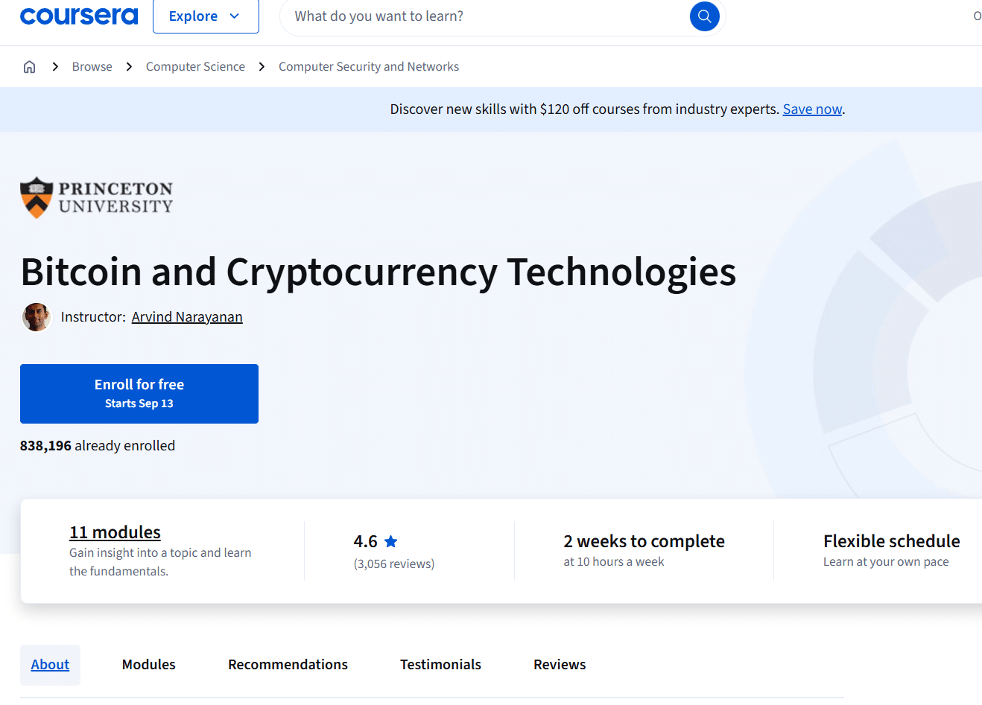Select the About tab

pos(50,665)
